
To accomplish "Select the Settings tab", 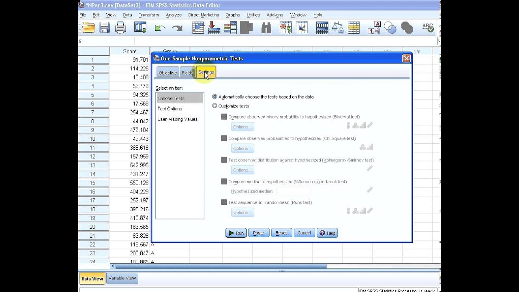I will tap(206, 72).
